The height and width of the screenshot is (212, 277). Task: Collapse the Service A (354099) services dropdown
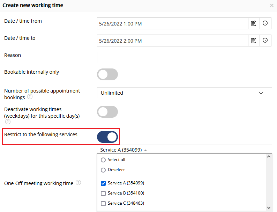pos(185,150)
